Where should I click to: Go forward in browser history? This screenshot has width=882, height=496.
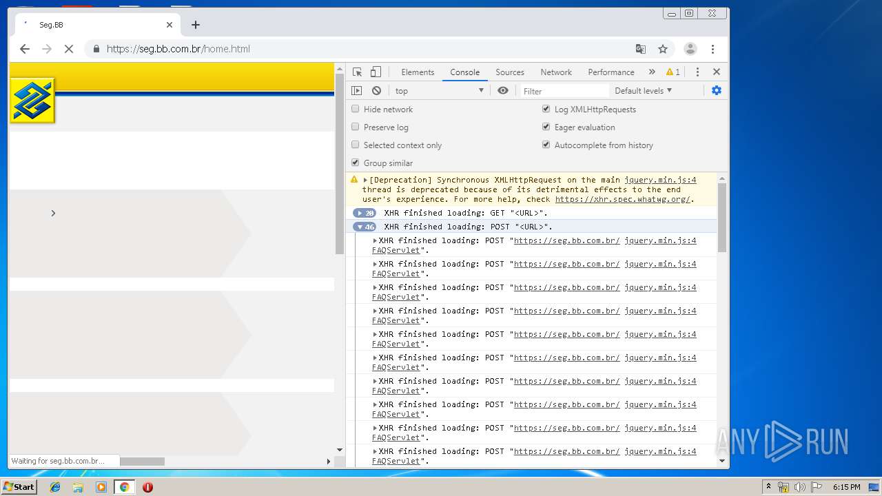tap(47, 49)
